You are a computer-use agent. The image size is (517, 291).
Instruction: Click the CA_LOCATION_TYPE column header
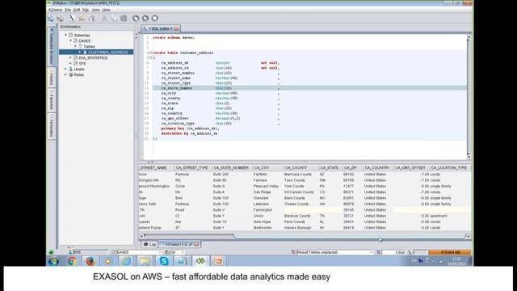[x=449, y=167]
